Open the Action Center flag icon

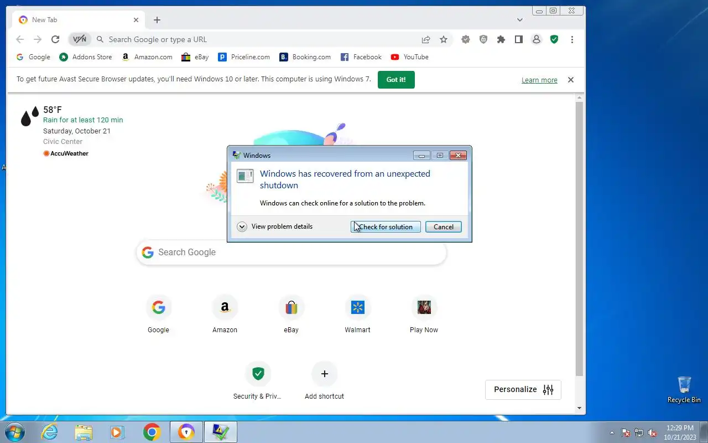(x=626, y=432)
